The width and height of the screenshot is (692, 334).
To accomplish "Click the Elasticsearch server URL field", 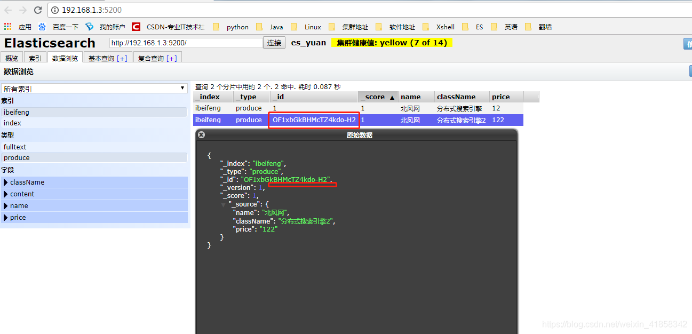I will click(186, 43).
